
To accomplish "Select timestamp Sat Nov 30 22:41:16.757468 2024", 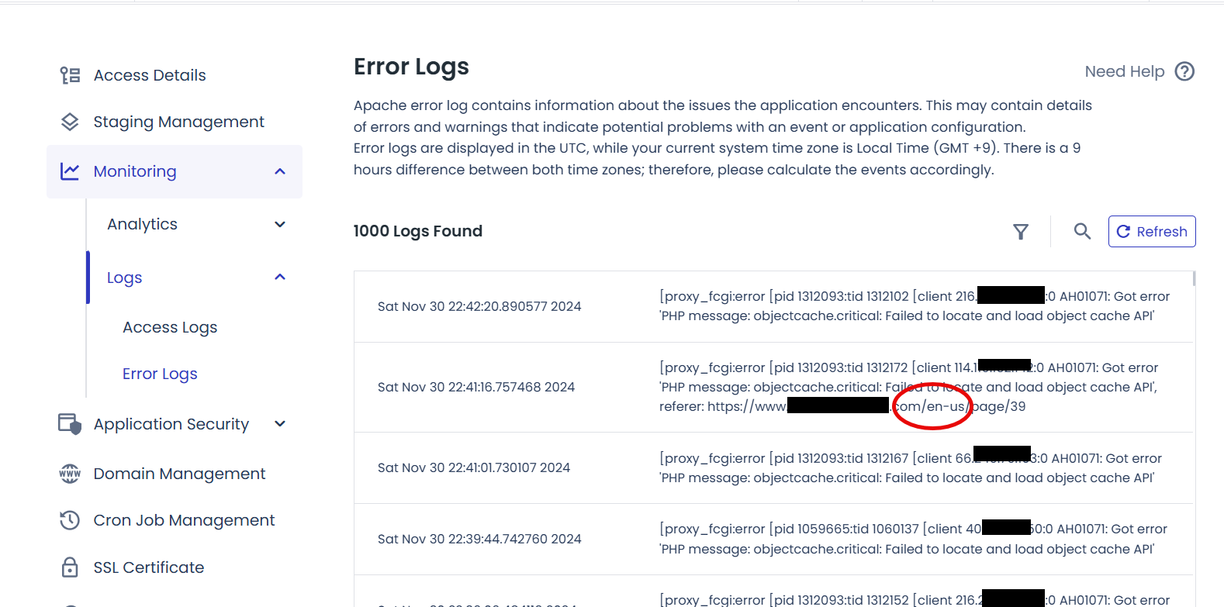I will tap(476, 387).
